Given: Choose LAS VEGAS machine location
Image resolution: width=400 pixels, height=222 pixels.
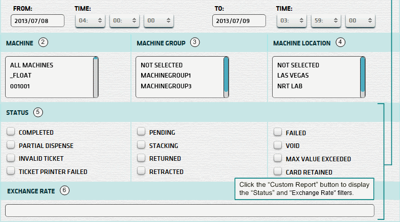Looking at the screenshot, I should point(293,76).
